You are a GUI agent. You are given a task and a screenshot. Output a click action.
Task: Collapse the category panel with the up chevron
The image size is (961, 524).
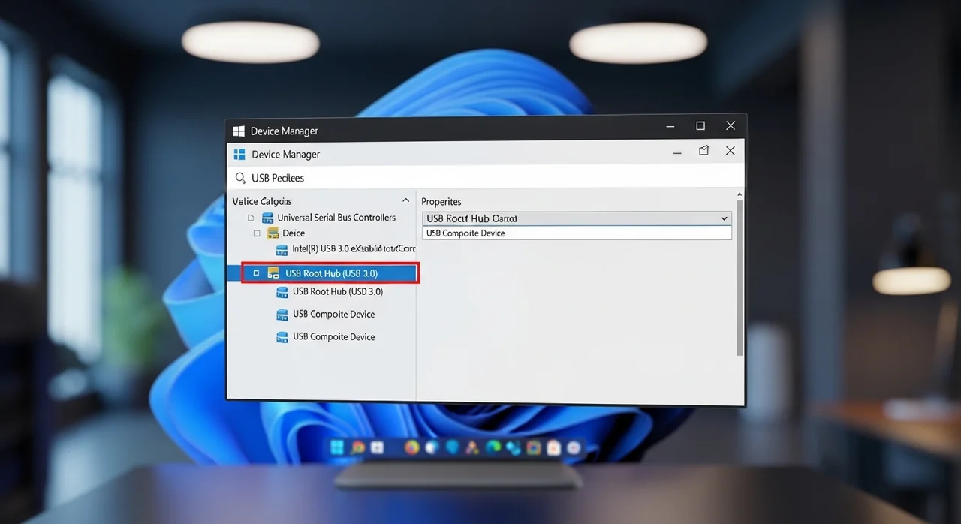[x=406, y=201]
